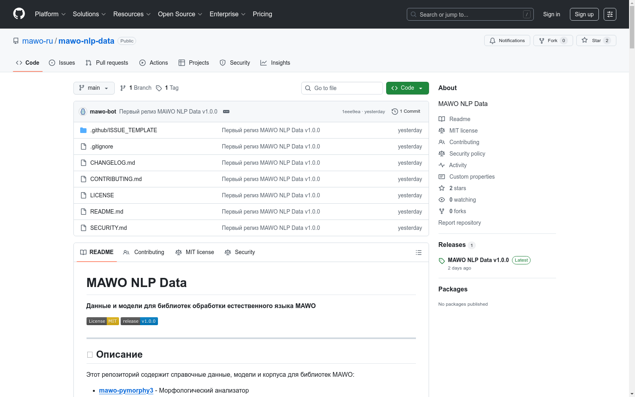Expand the Solutions menu
This screenshot has width=635, height=397.
click(89, 14)
